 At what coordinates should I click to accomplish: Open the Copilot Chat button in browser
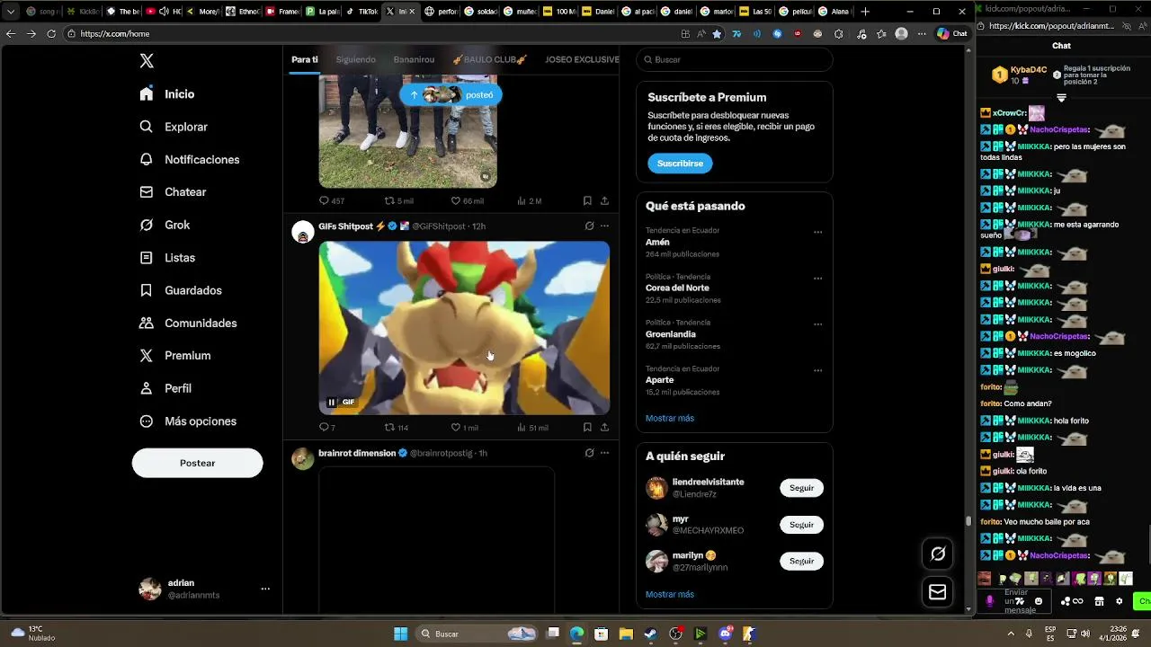pos(953,33)
